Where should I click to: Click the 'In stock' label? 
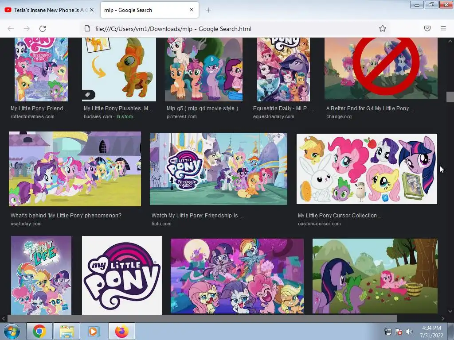125,116
